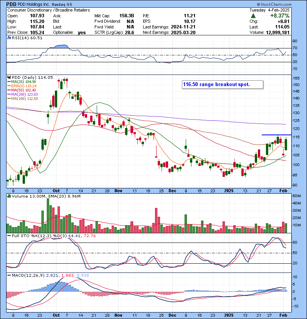The height and width of the screenshot is (319, 307).
Task: Click 'Consumer Discretionary / Broadline Retailers' sector text
Action: pos(49,10)
